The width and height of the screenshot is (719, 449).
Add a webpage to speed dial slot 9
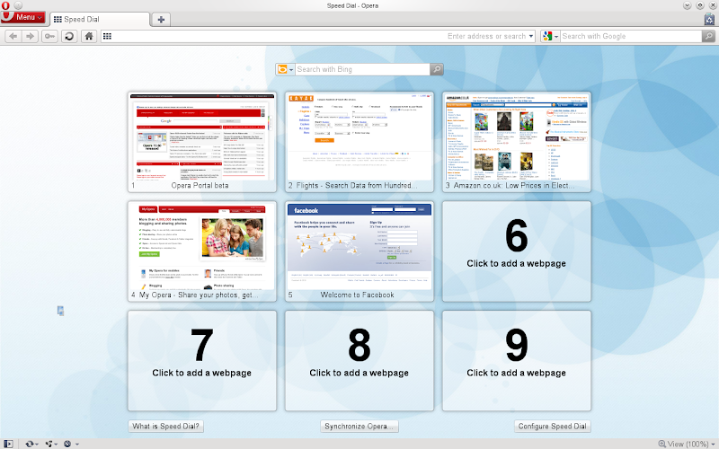516,361
